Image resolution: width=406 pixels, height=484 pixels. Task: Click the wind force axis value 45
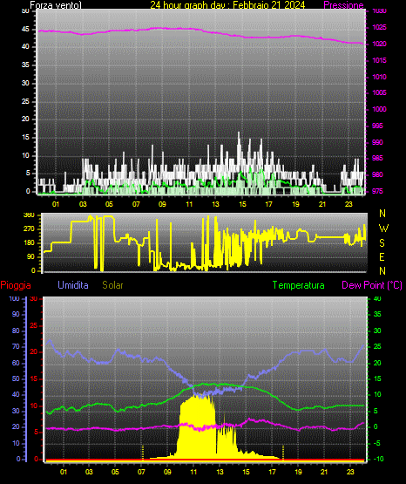[25, 30]
